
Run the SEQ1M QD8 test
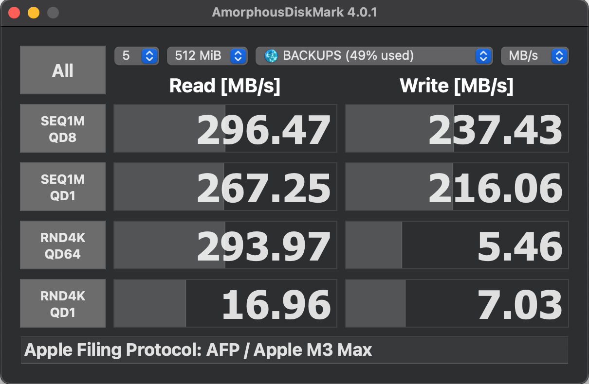click(63, 129)
